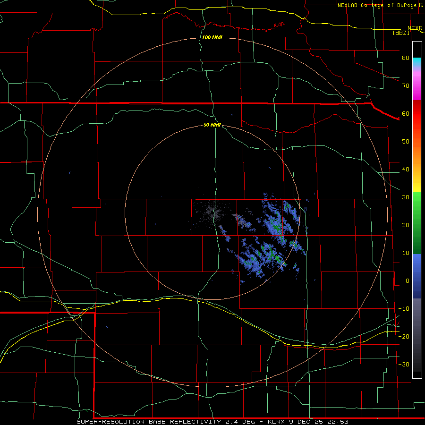Pick the yellow band of the color bar
Viewport: 425px width, 425px height.
coord(417,187)
